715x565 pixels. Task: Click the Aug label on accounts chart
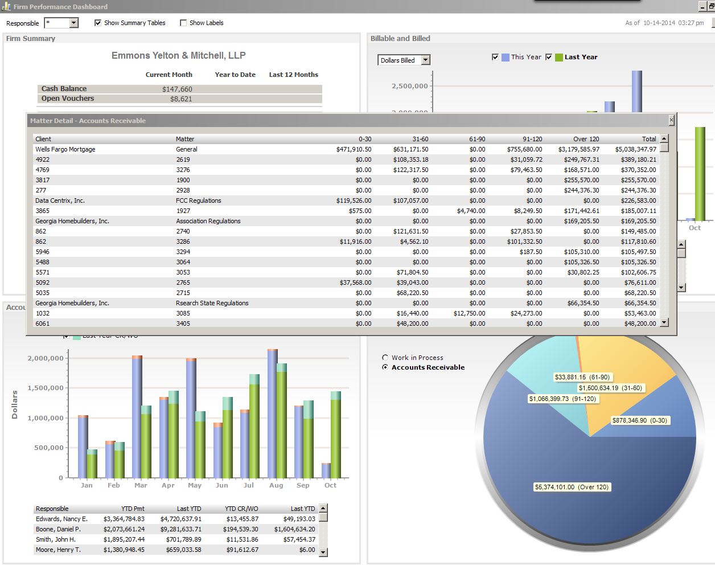276,485
